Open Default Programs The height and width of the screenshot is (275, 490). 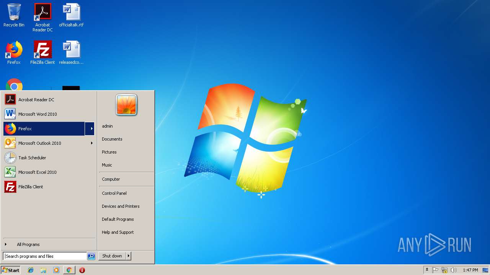click(x=126, y=219)
